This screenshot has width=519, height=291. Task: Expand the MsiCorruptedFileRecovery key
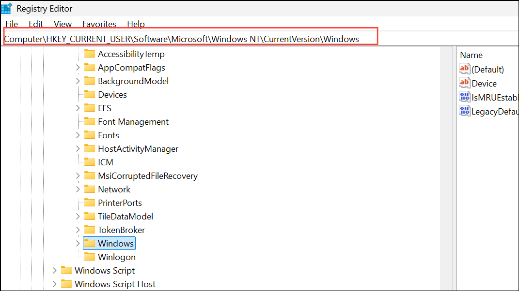pos(78,176)
